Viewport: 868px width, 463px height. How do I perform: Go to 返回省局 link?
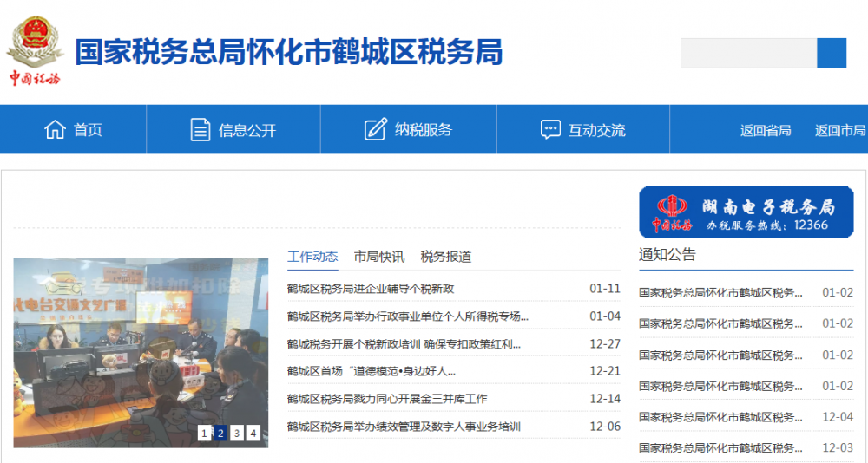[x=765, y=131]
